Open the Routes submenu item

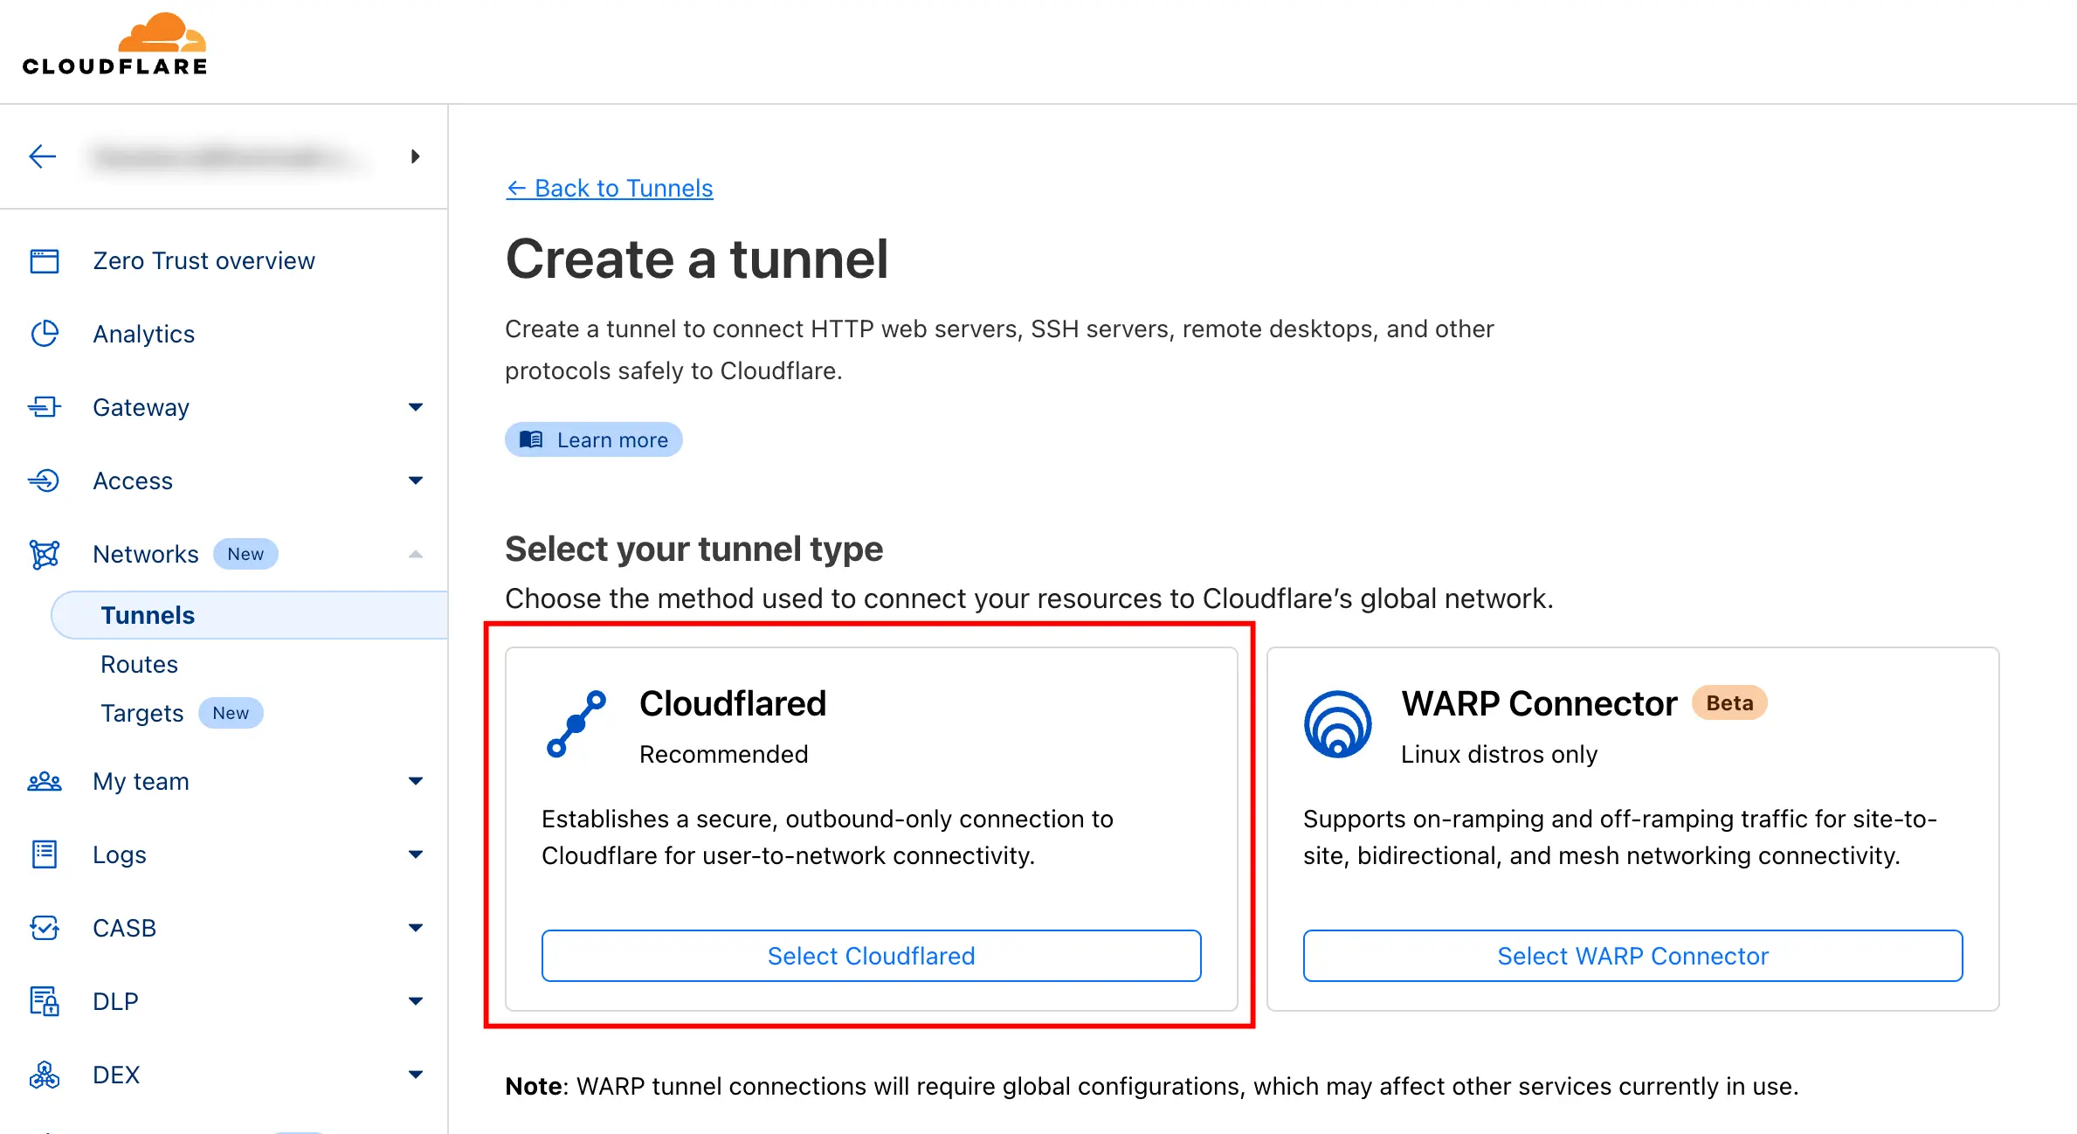point(139,664)
